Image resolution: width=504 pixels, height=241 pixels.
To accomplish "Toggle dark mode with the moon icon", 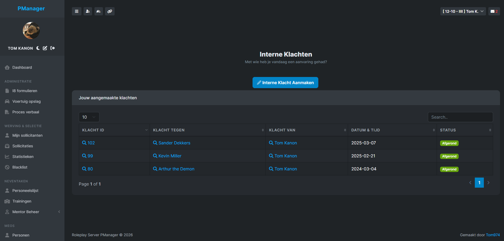I will point(38,48).
